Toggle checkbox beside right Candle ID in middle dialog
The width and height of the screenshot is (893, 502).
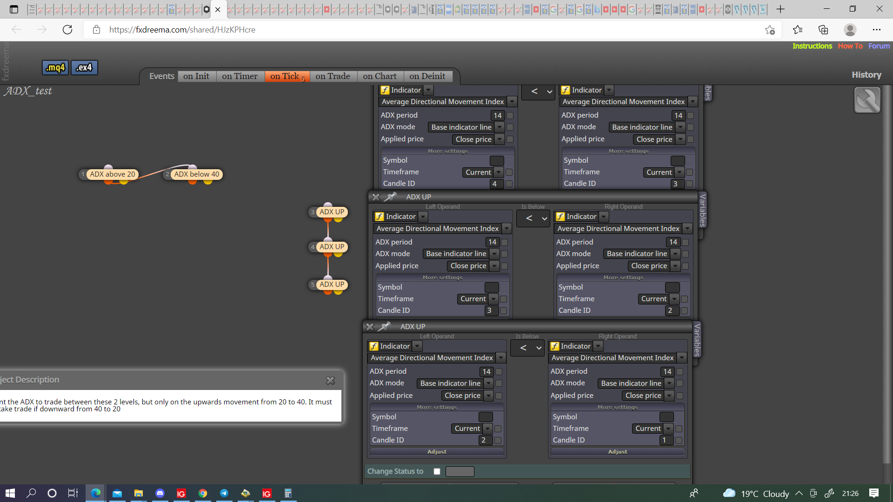pos(684,310)
